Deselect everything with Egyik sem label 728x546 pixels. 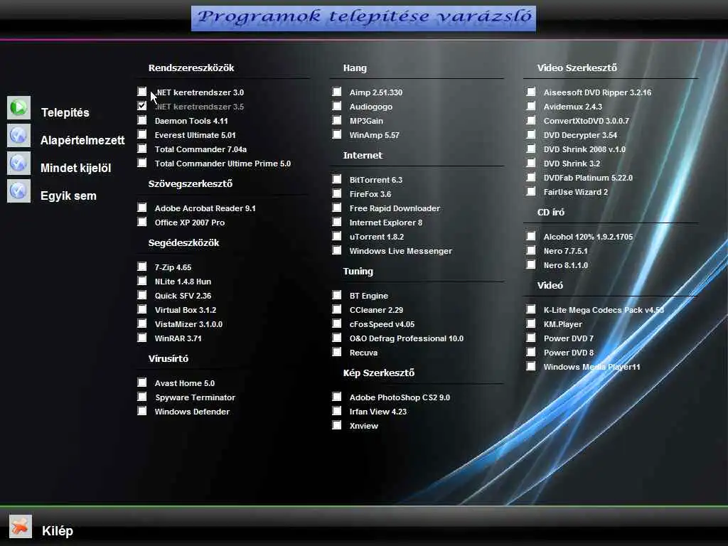[x=68, y=196]
